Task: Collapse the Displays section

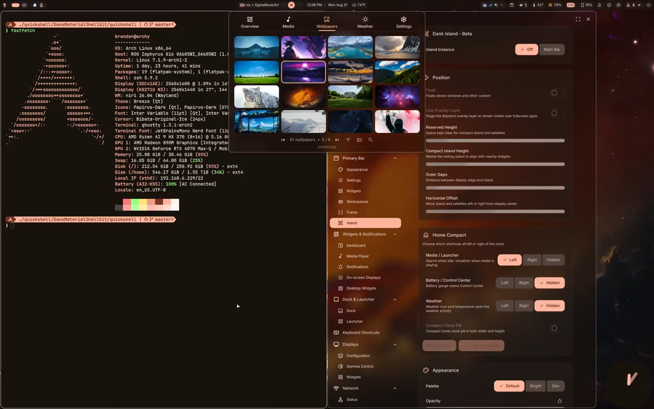Action: [x=395, y=344]
